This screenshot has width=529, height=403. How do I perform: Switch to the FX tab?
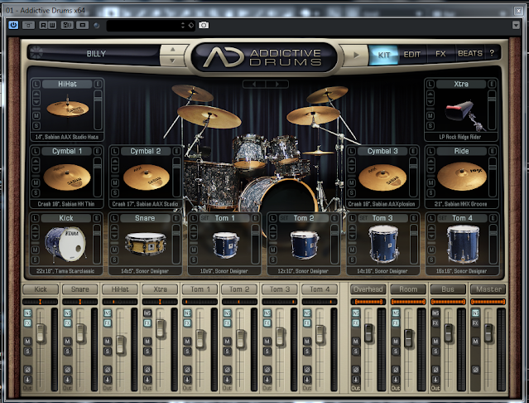coord(440,54)
